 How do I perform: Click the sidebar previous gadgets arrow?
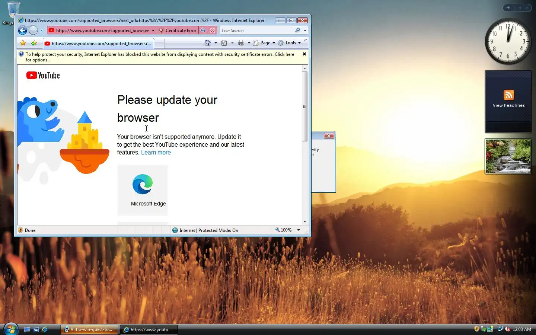point(520,8)
